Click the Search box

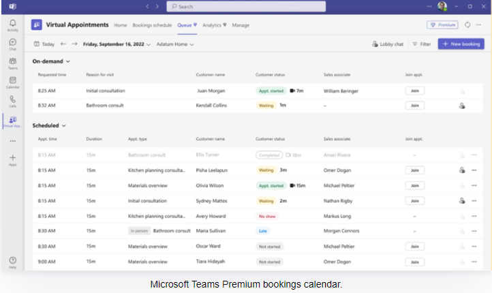click(x=246, y=6)
